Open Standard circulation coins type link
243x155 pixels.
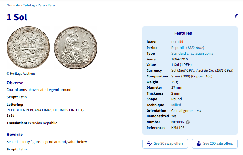(192, 53)
